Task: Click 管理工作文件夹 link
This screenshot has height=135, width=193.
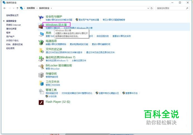Action: [53, 85]
